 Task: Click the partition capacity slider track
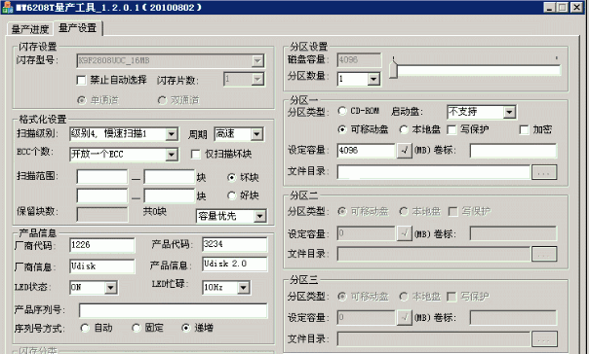[x=479, y=70]
